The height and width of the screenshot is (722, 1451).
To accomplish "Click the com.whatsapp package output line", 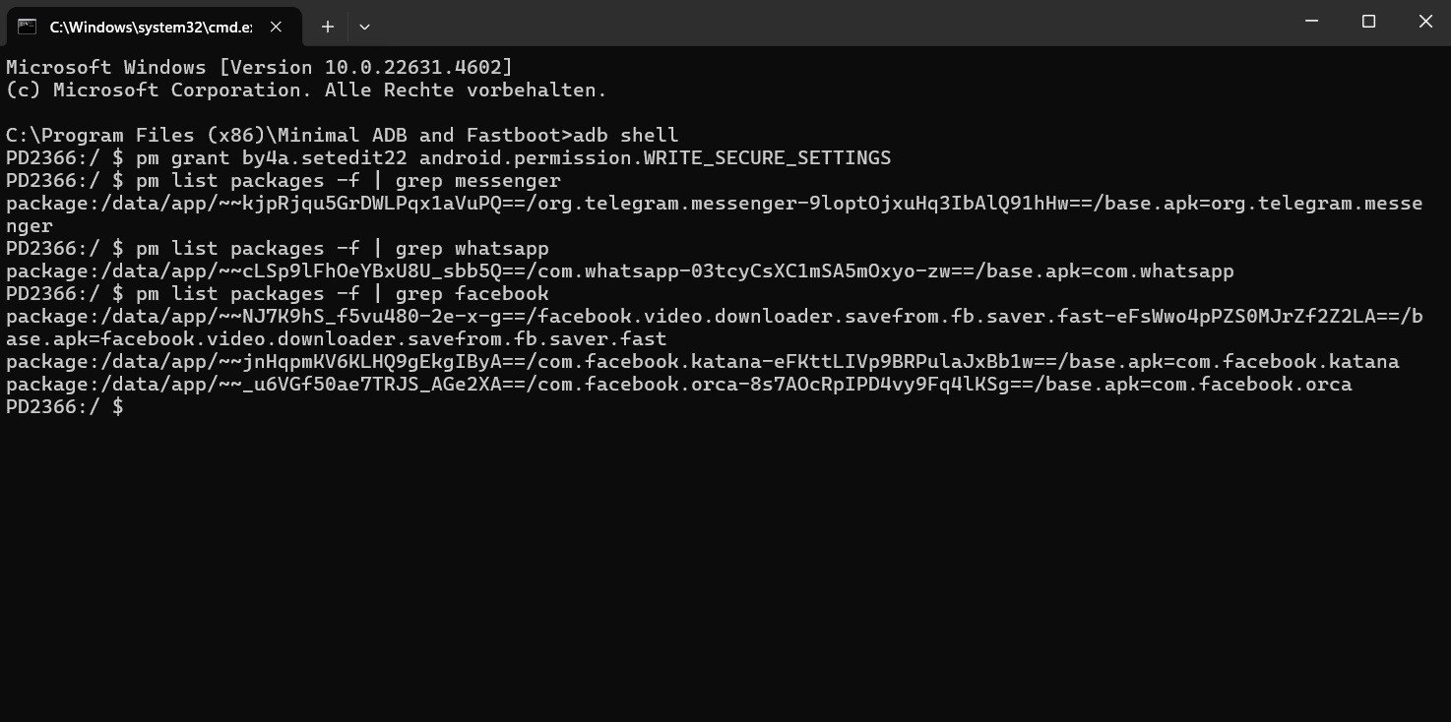I will 619,271.
